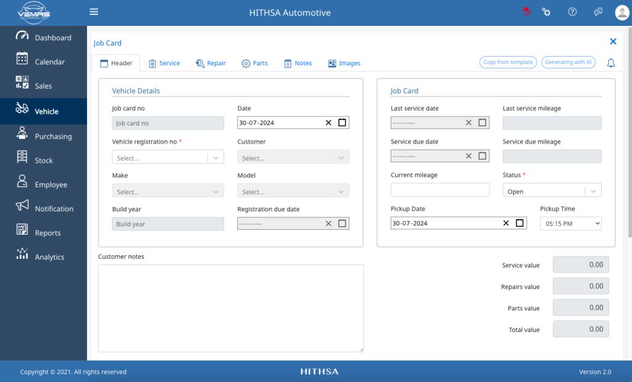Click the user profile avatar
This screenshot has width=632, height=382.
(x=622, y=12)
